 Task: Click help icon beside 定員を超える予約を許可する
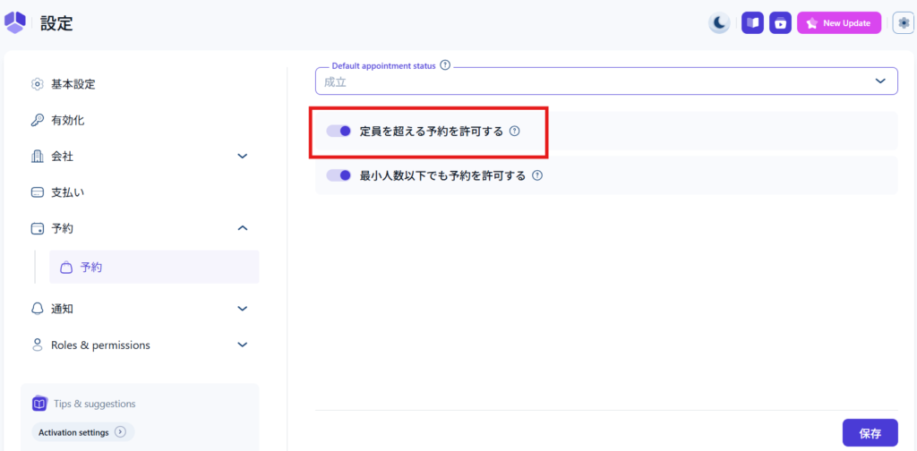515,131
